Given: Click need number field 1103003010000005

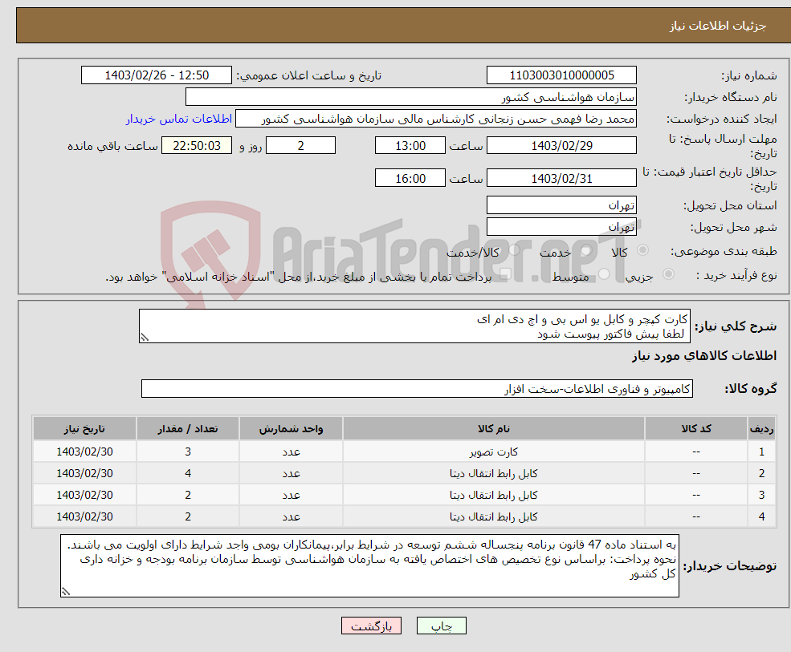Looking at the screenshot, I should pyautogui.click(x=561, y=75).
